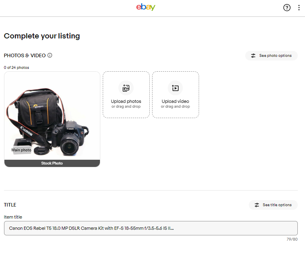
Task: Click the Upload video text label
Action: click(x=175, y=101)
